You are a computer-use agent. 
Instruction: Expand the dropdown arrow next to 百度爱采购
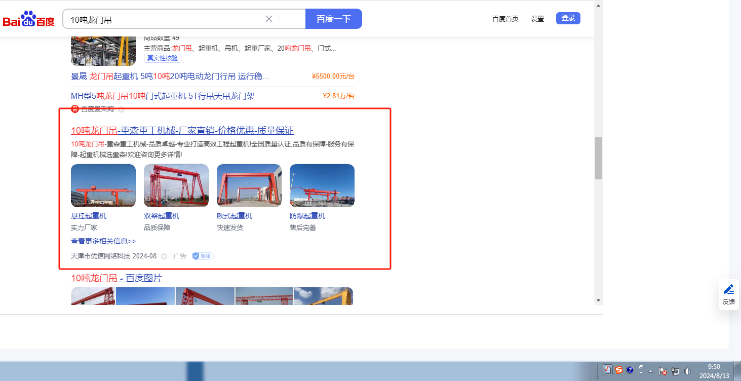pos(121,109)
